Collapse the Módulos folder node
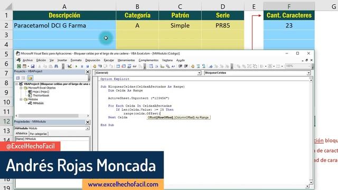Image resolution: width=338 pixels, height=190 pixels. (x=21, y=99)
